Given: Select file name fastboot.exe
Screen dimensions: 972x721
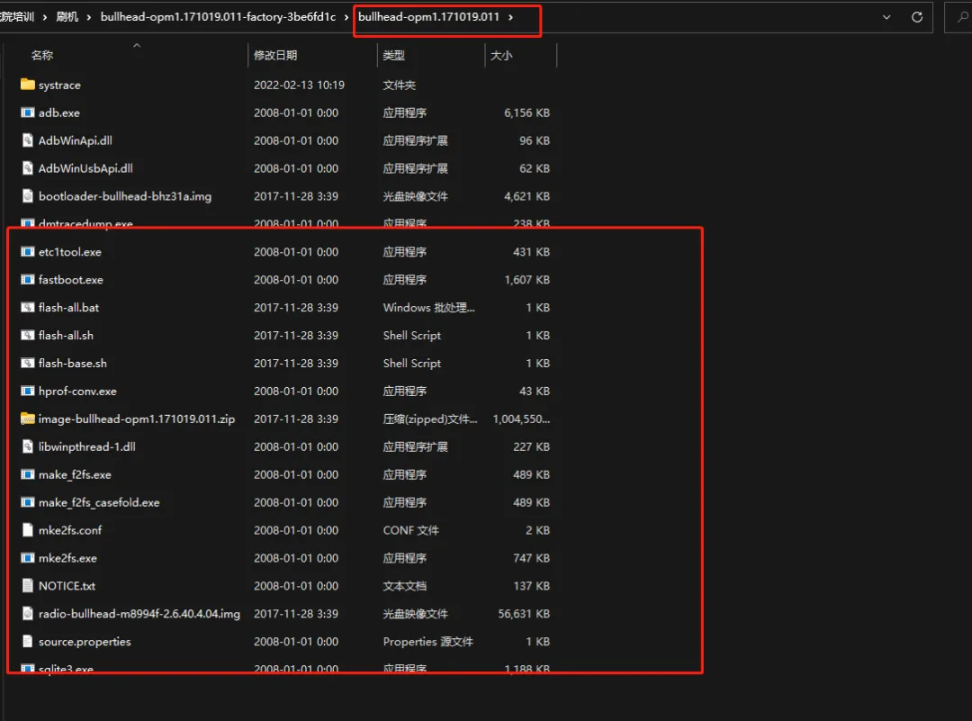Looking at the screenshot, I should pos(71,280).
